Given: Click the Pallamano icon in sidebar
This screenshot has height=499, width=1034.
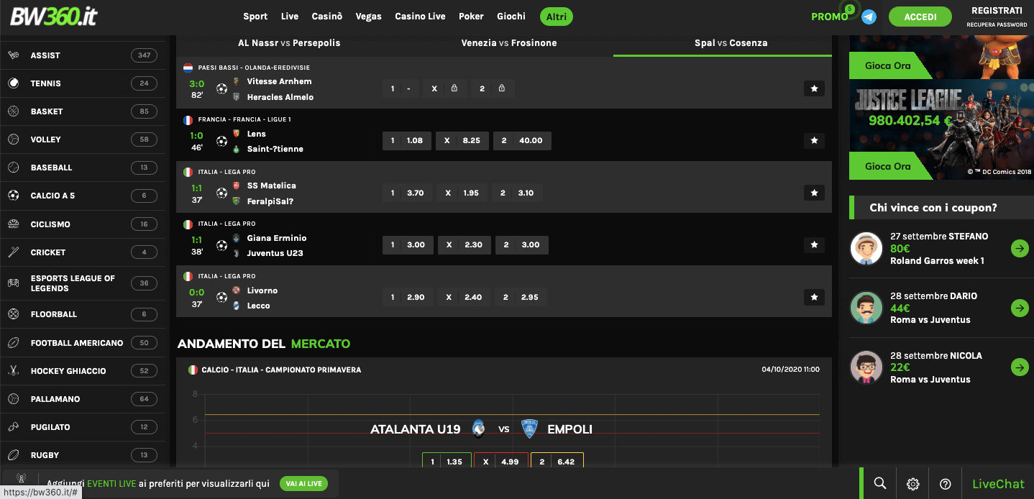Looking at the screenshot, I should click(14, 399).
